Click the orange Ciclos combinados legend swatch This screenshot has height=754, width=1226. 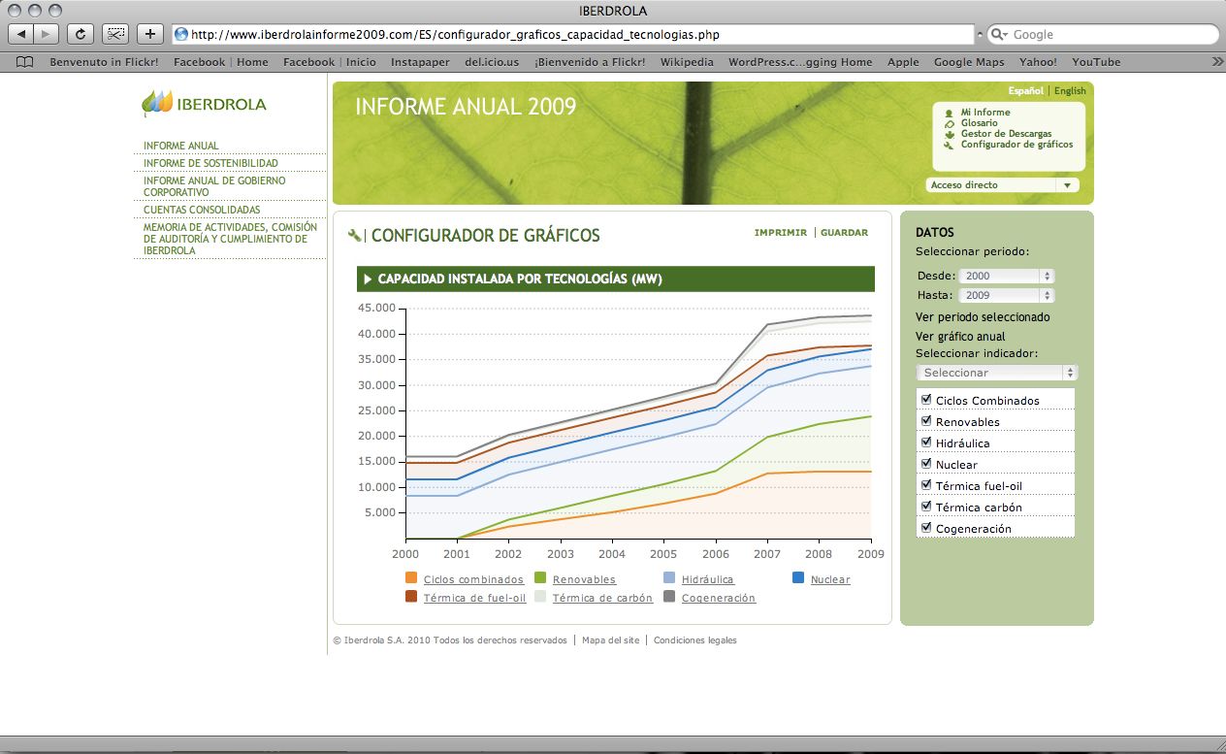(411, 578)
